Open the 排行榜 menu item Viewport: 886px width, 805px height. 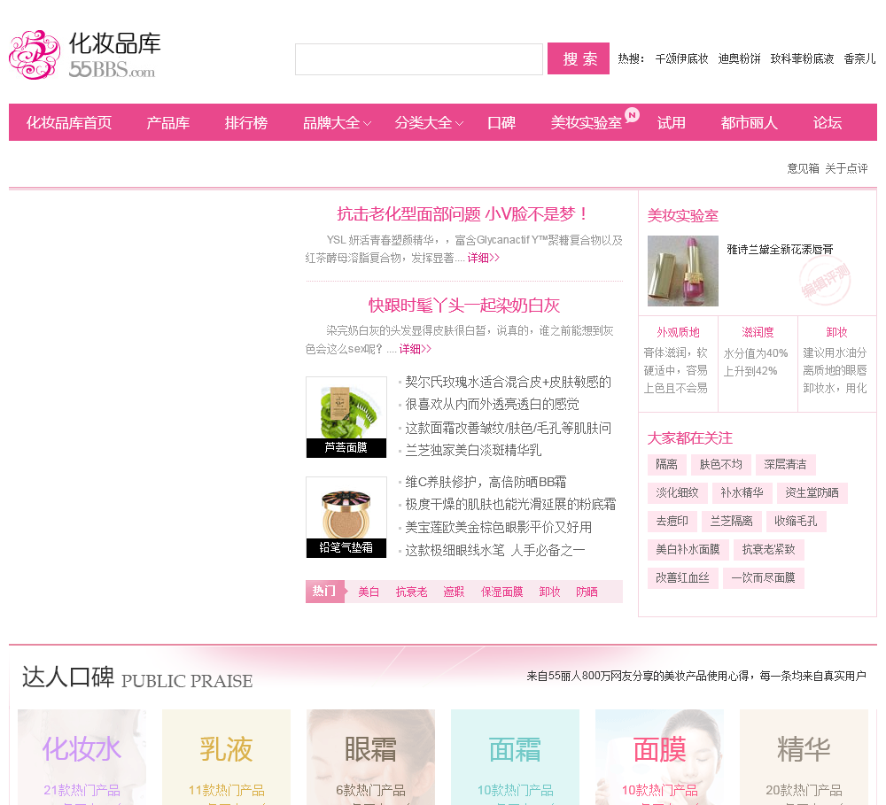[x=245, y=122]
